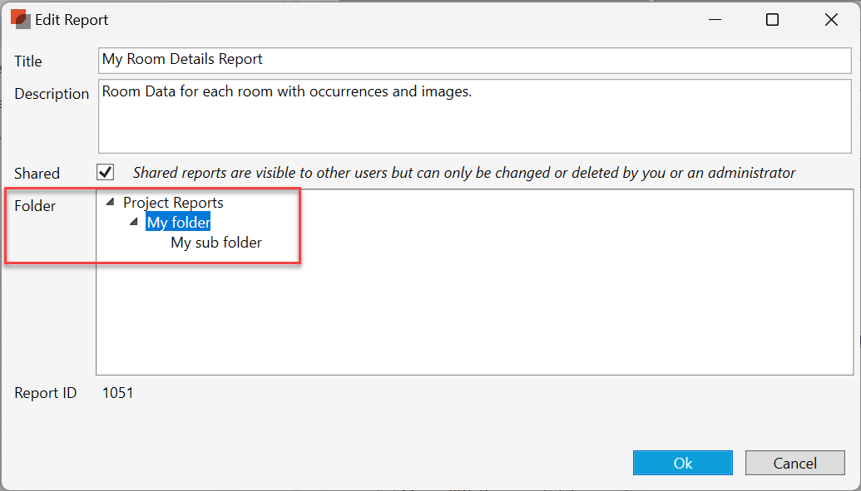
Task: Click the Folder label
Action: pos(35,206)
